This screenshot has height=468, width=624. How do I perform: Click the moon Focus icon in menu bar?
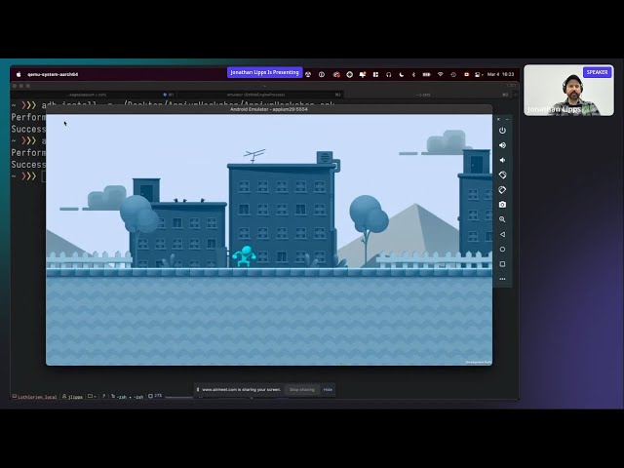(x=402, y=74)
